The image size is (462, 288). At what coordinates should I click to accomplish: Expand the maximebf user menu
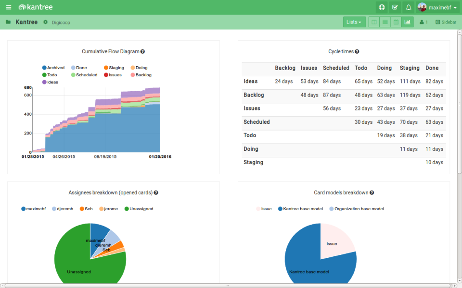(x=437, y=7)
